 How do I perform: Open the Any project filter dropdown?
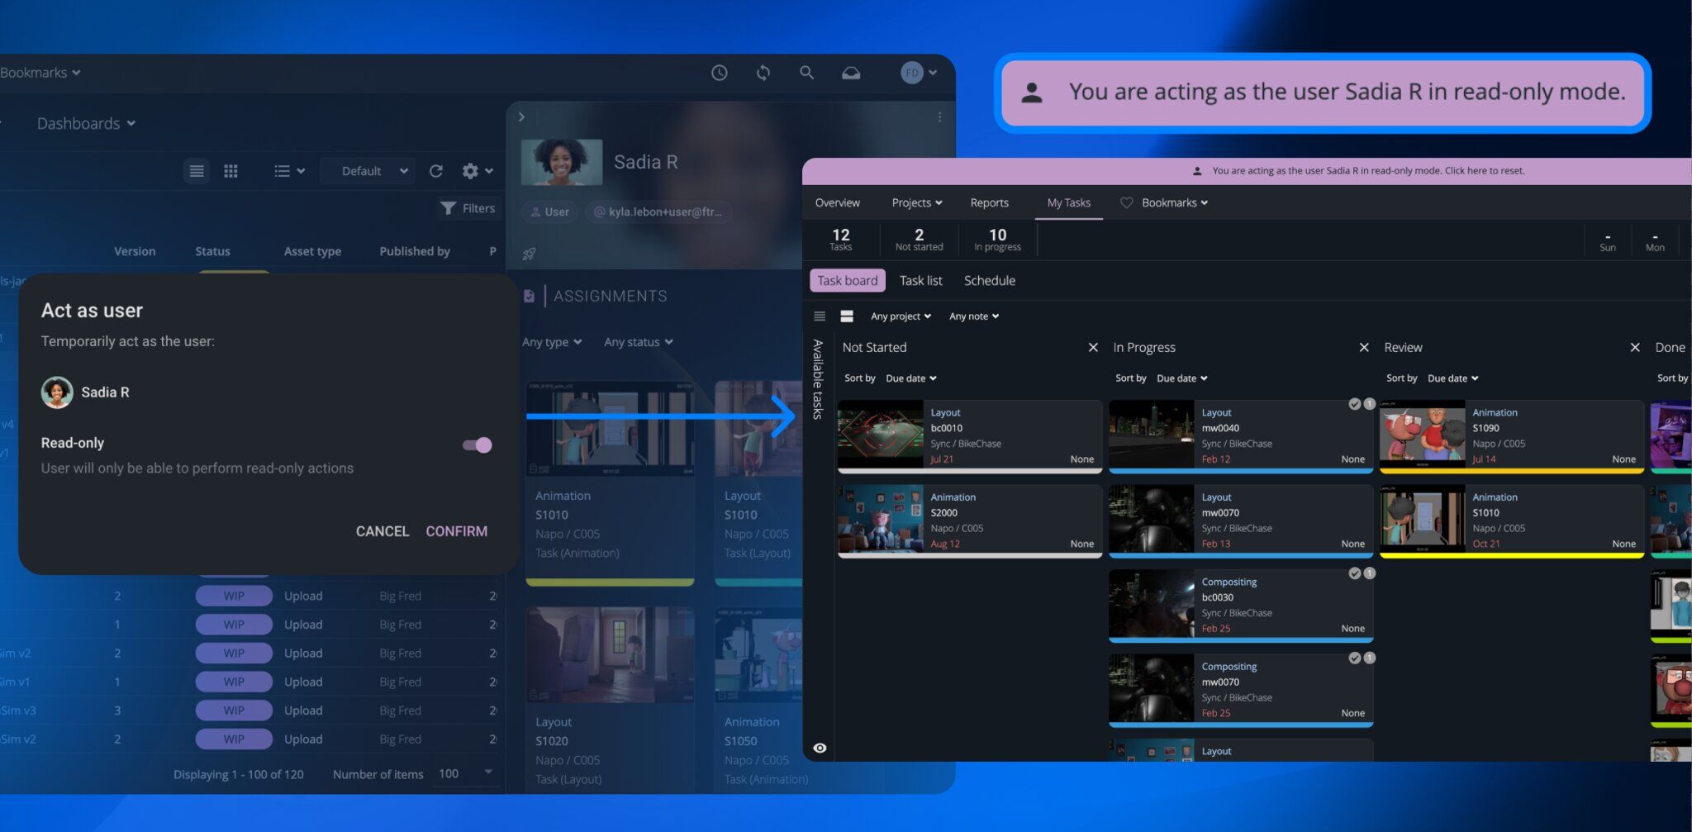click(x=901, y=316)
